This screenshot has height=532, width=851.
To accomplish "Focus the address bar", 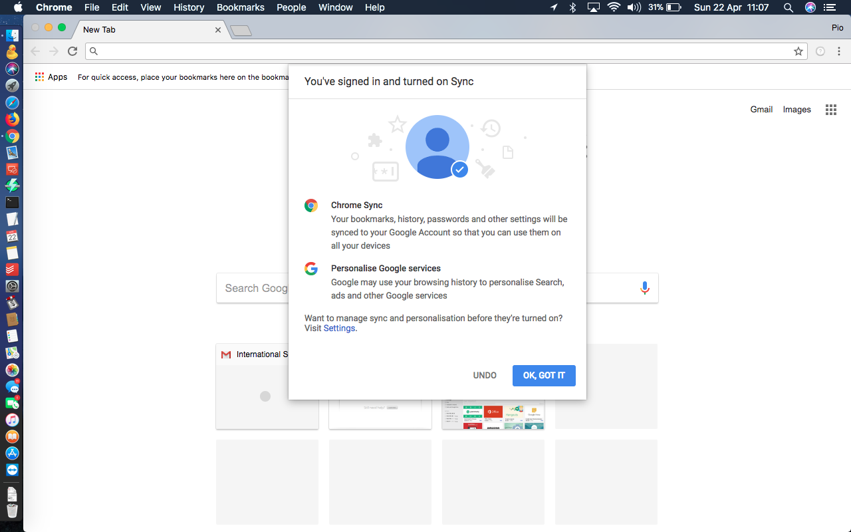I will (x=445, y=51).
